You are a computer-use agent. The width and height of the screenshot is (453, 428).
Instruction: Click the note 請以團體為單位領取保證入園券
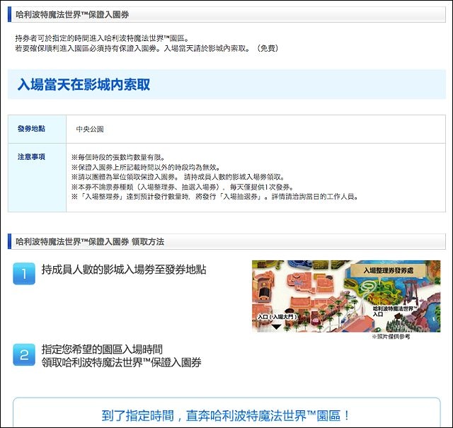[x=178, y=177]
